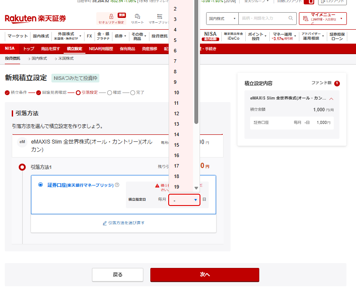Go to the 積立設定 tab
Screen dimensions: 356x288
75,48
